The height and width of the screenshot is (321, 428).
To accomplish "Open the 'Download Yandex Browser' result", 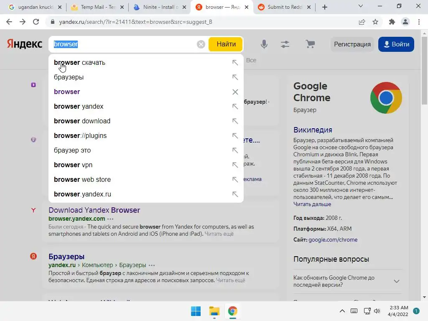I will tap(94, 210).
